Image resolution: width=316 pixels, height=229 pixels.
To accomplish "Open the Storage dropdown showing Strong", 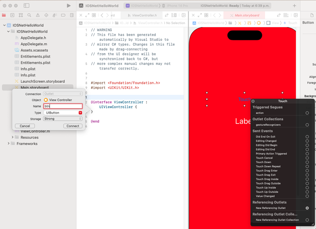I will coord(62,119).
